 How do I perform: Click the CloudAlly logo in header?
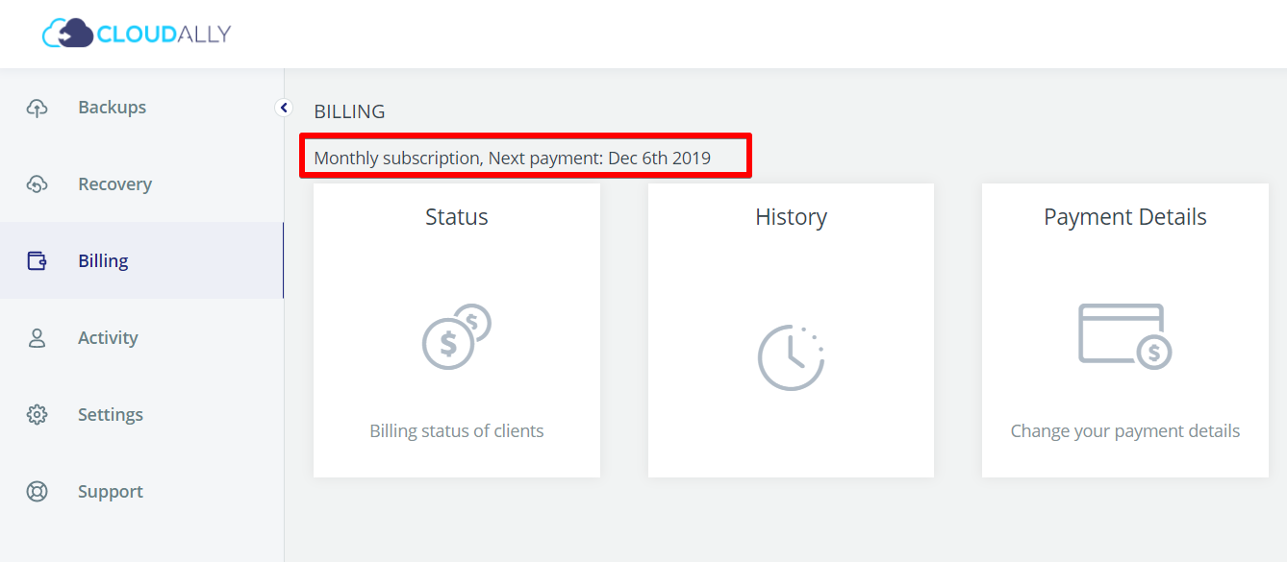click(x=137, y=34)
